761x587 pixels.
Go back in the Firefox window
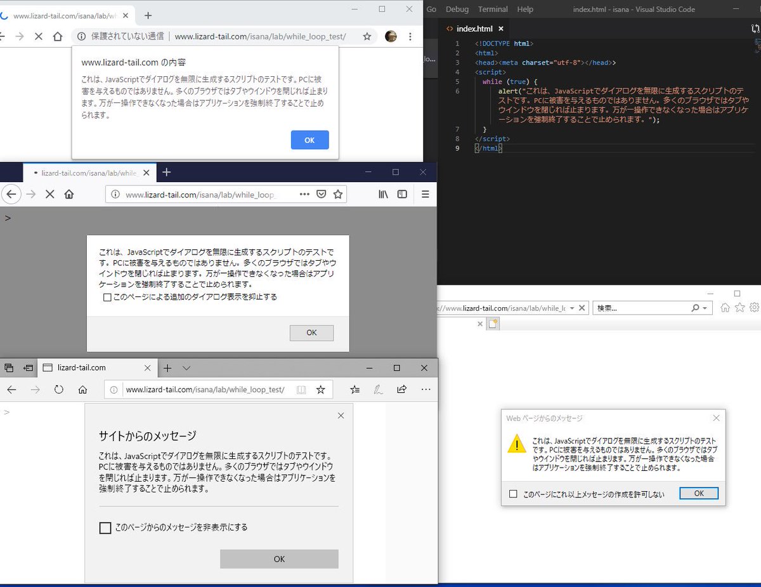point(11,194)
